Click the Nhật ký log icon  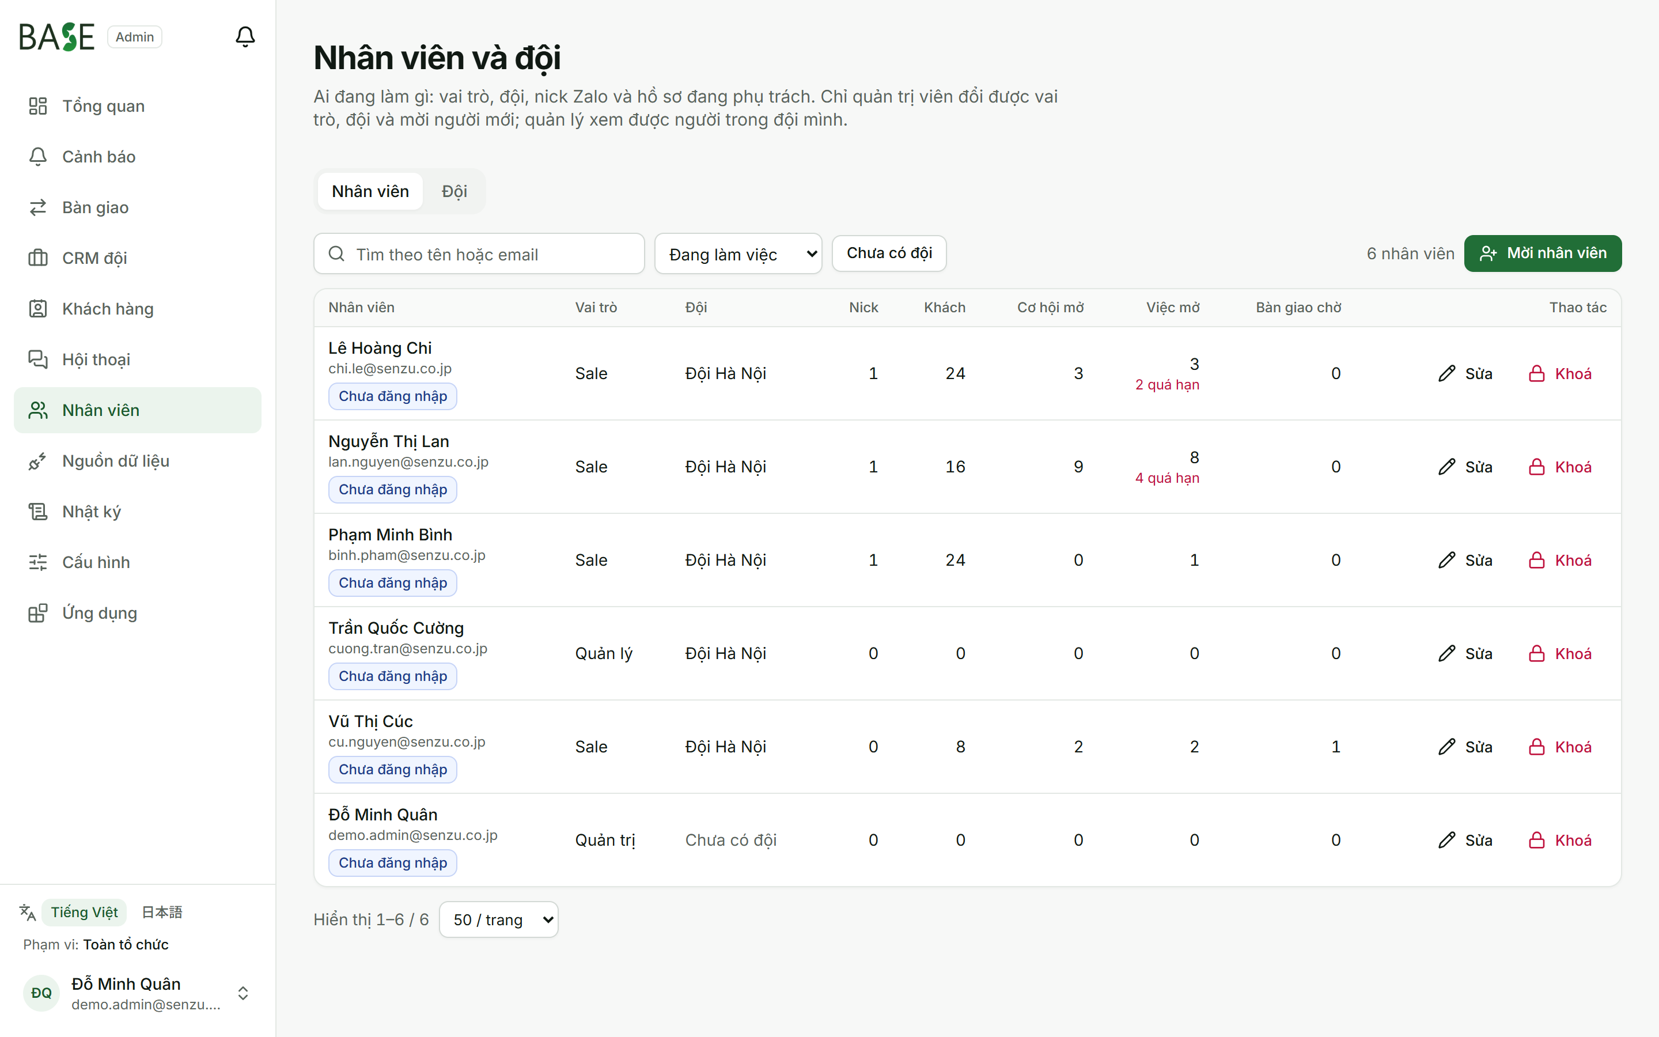pos(37,512)
